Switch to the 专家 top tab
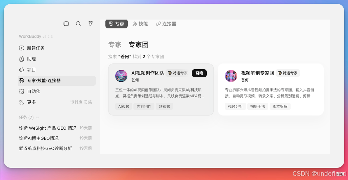This screenshot has width=348, height=180. (117, 24)
